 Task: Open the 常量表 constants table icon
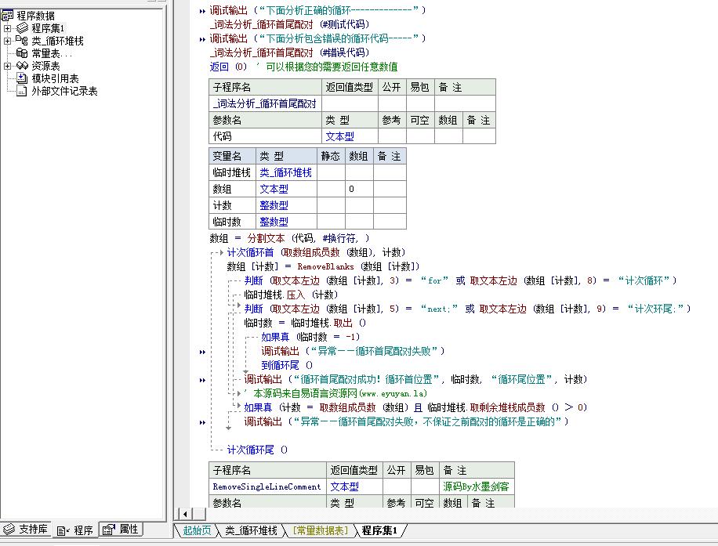[x=22, y=53]
